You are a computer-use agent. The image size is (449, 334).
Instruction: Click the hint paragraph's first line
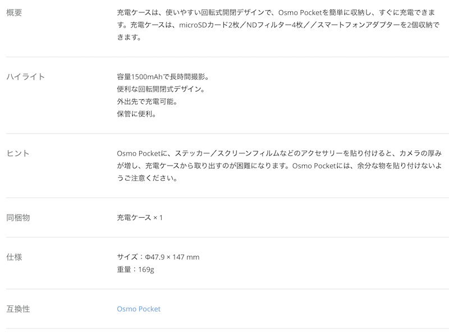pyautogui.click(x=279, y=153)
